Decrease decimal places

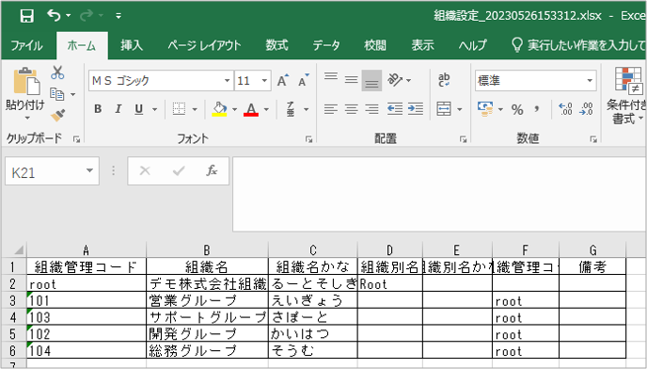coord(587,109)
